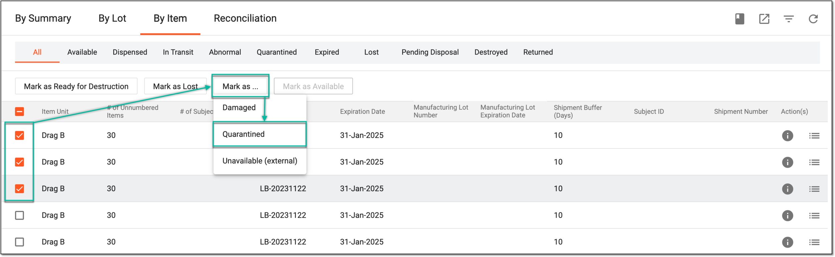Open the bookmark icon in top toolbar

tap(739, 19)
